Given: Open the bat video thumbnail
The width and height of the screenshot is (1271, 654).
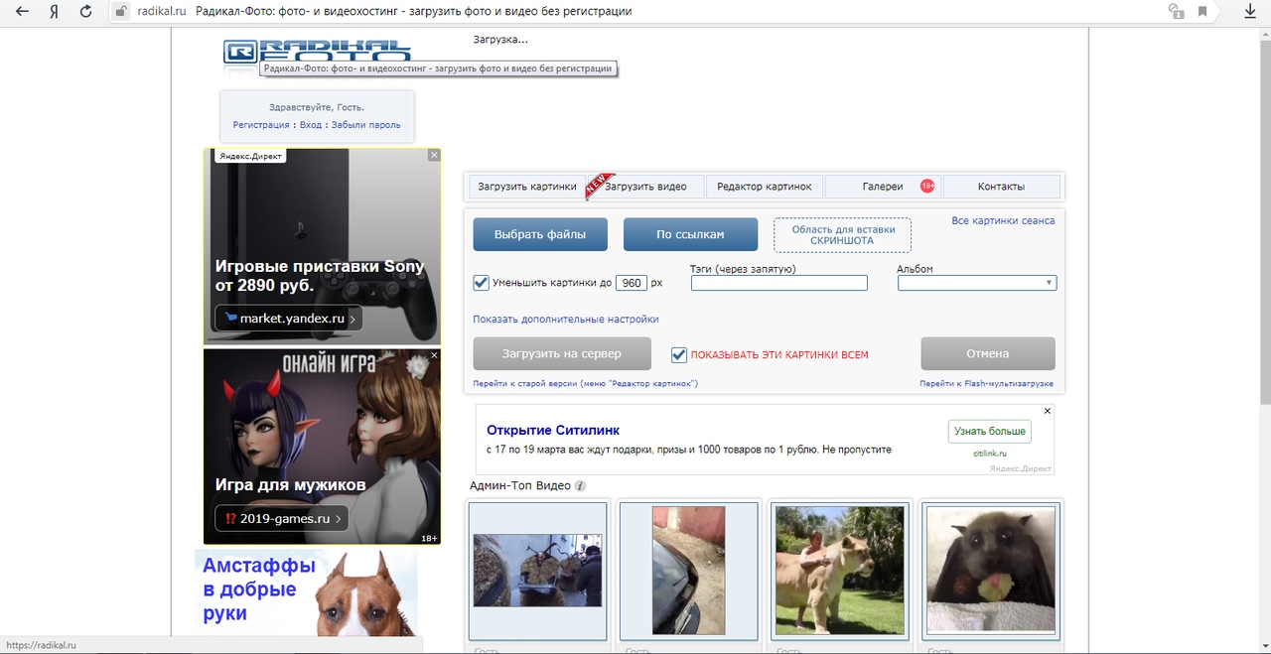Looking at the screenshot, I should [990, 571].
